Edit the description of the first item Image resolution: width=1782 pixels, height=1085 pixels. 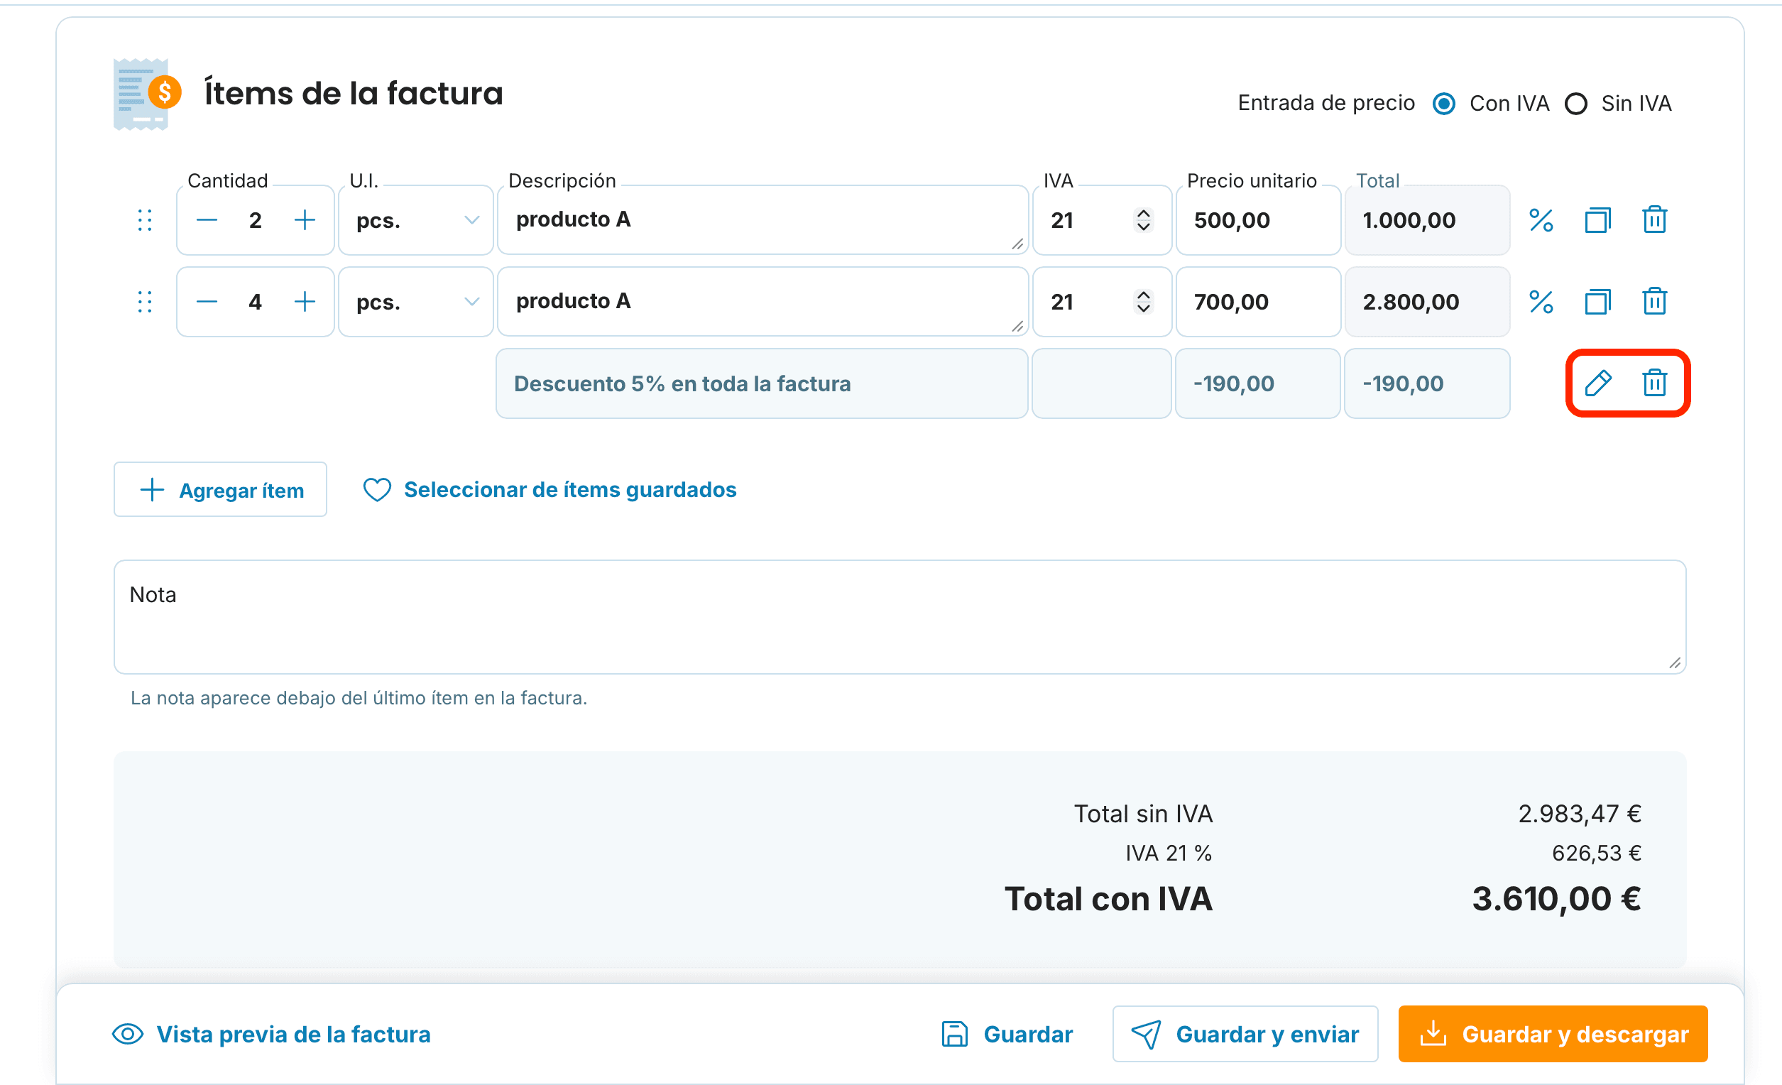(763, 220)
